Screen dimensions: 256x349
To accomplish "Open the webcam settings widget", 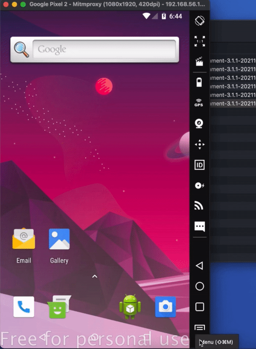I will point(199,124).
